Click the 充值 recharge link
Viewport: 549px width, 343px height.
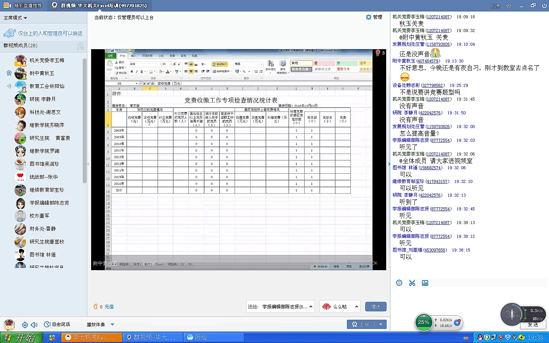109,306
